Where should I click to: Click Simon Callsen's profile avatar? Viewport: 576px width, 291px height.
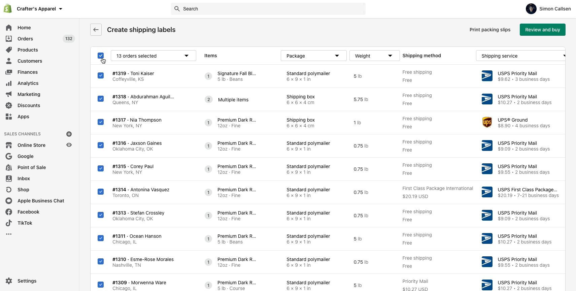[531, 9]
